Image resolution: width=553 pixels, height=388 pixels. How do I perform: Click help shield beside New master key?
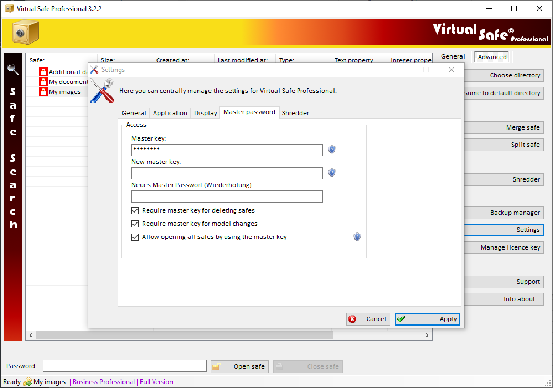pyautogui.click(x=332, y=173)
